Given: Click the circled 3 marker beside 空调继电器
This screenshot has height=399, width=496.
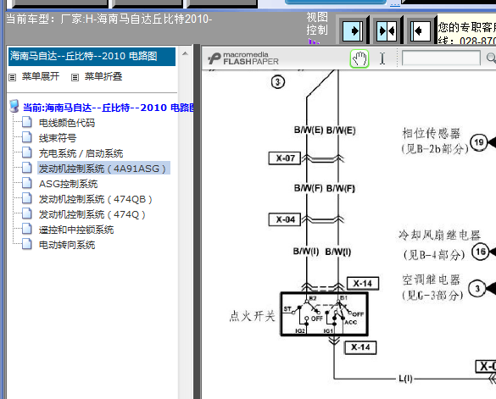Looking at the screenshot, I should click(x=477, y=288).
